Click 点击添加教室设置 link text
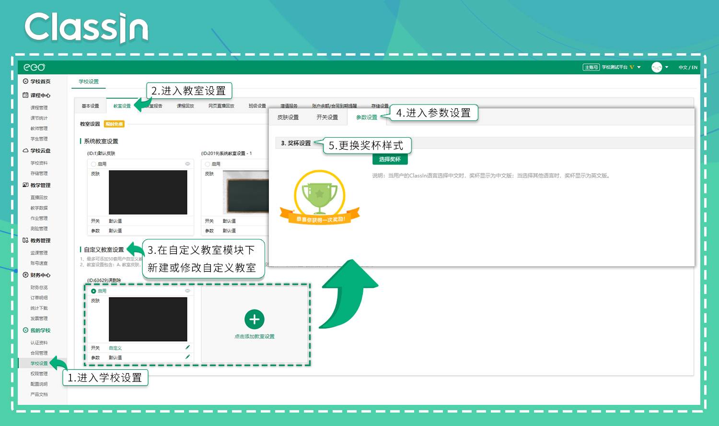 pyautogui.click(x=255, y=337)
